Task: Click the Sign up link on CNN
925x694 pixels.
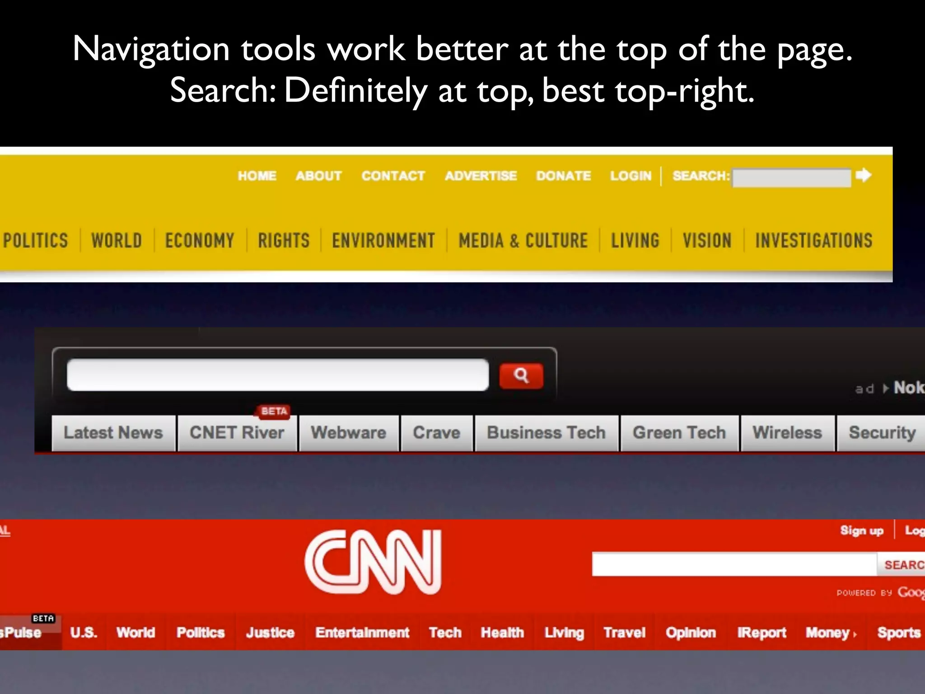Action: [x=862, y=530]
